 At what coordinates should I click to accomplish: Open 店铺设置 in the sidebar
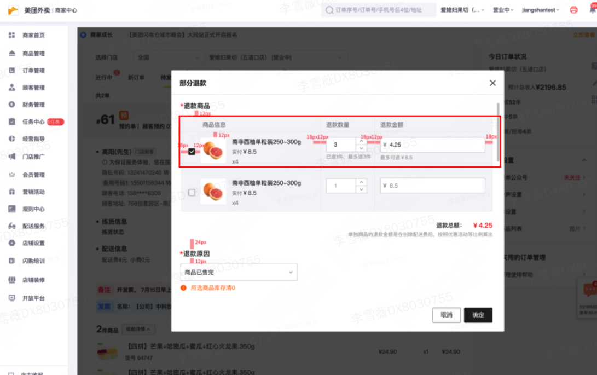(33, 243)
